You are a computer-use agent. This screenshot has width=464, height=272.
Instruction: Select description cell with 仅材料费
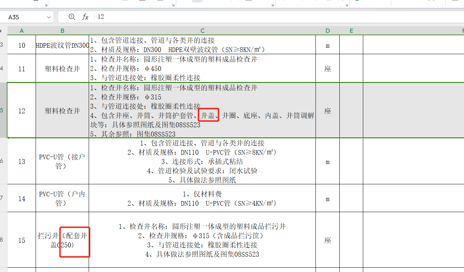click(x=202, y=199)
